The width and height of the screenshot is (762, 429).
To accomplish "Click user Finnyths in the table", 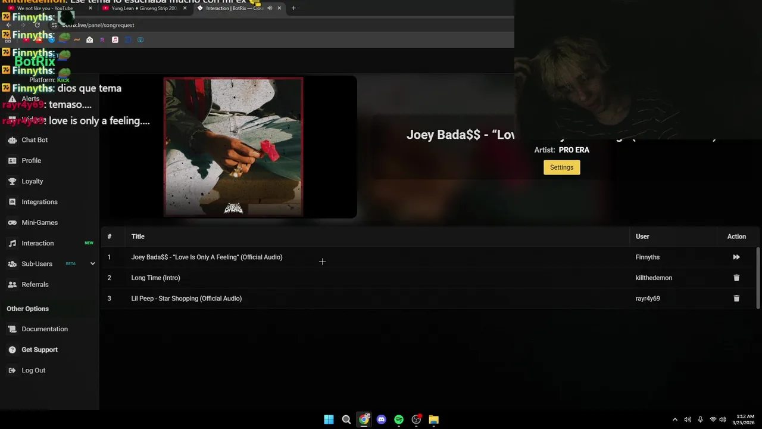I will (648, 257).
